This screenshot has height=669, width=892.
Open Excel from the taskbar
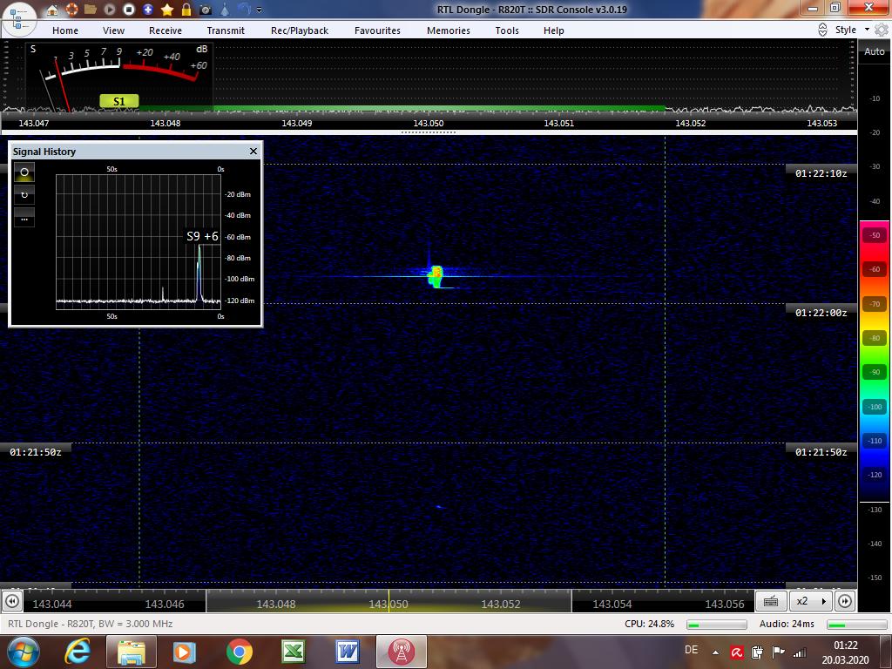293,652
